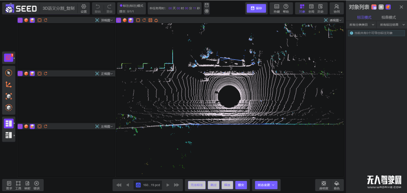
Task: Open the 状态变更 status change dropdown
Action: click(x=266, y=185)
